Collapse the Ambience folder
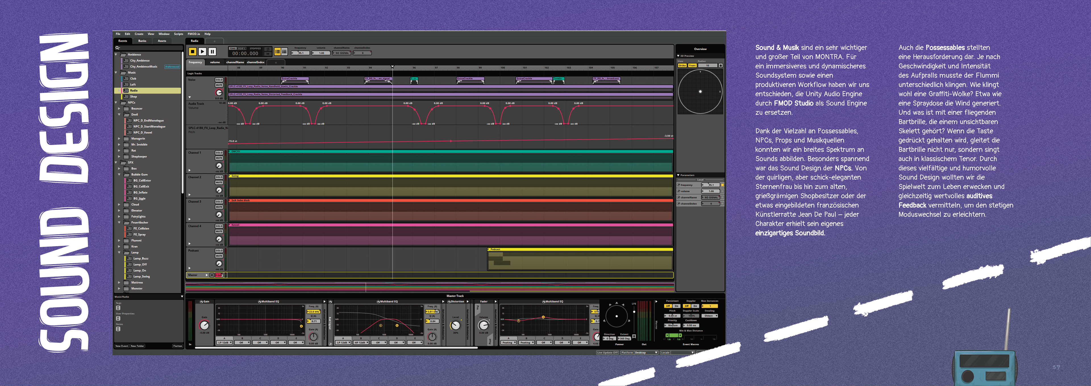Screen dimensions: 1091x386 click(116, 55)
